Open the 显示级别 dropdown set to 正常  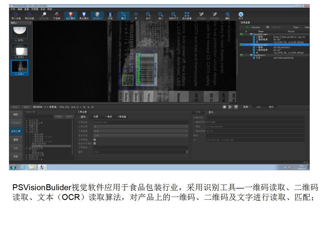140,136
